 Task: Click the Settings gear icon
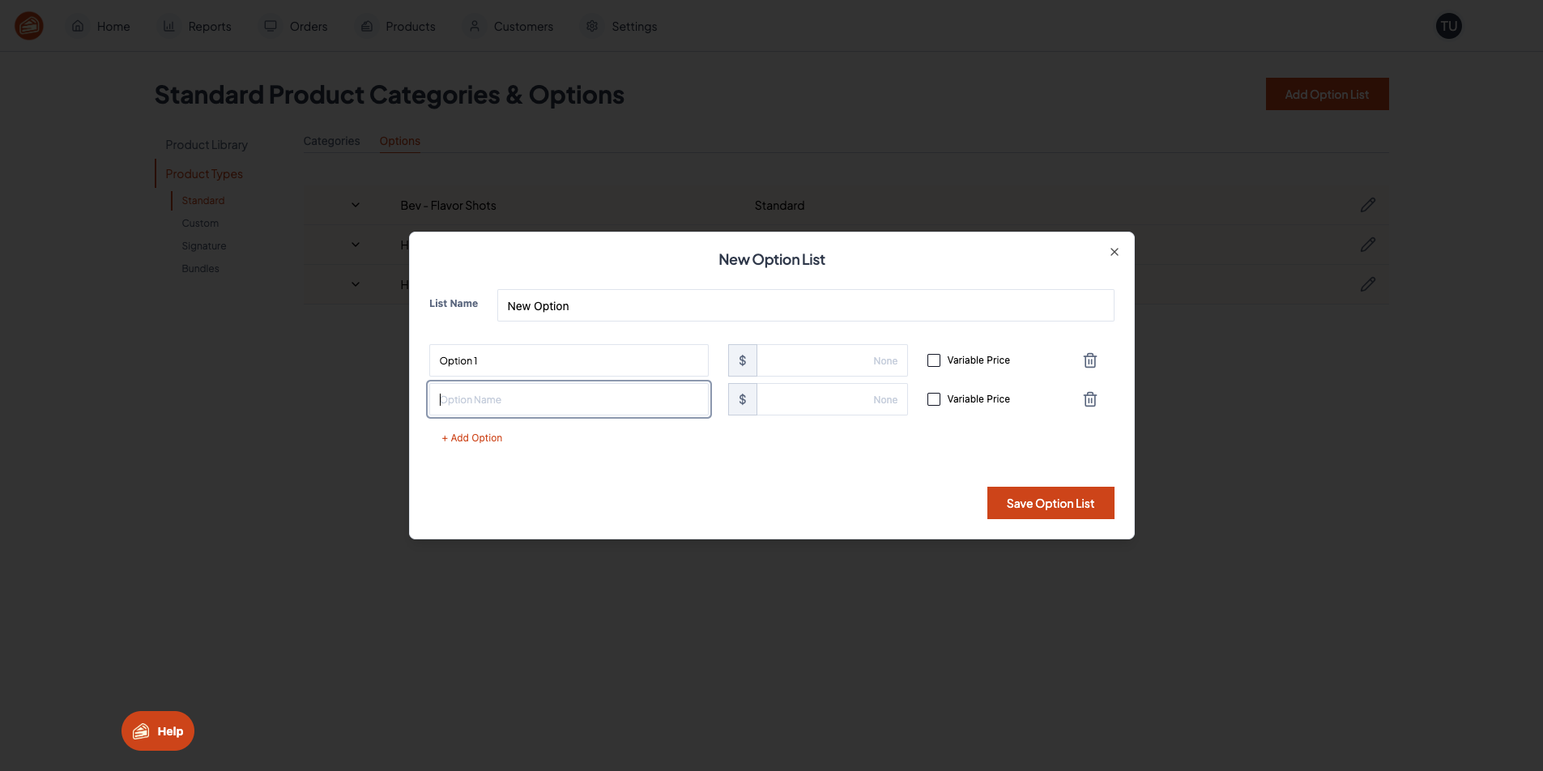[592, 26]
